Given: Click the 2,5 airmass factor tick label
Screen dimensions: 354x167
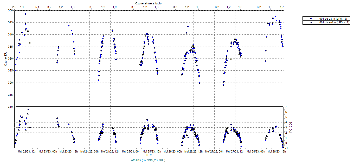Looking at the screenshot, I should 14,7.
